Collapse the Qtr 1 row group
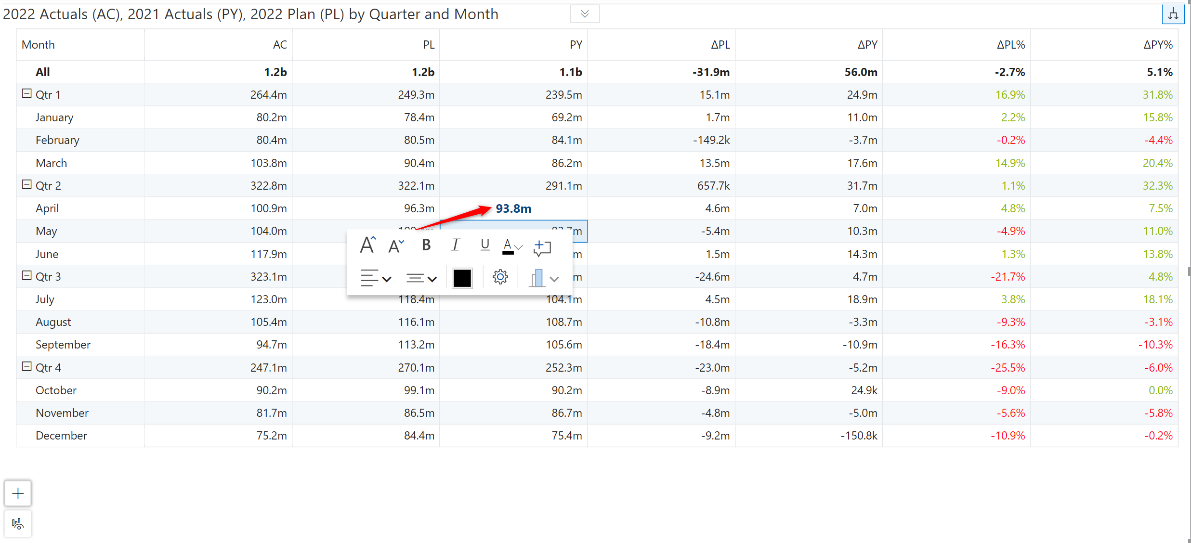Screen dimensions: 1191x543 point(27,94)
